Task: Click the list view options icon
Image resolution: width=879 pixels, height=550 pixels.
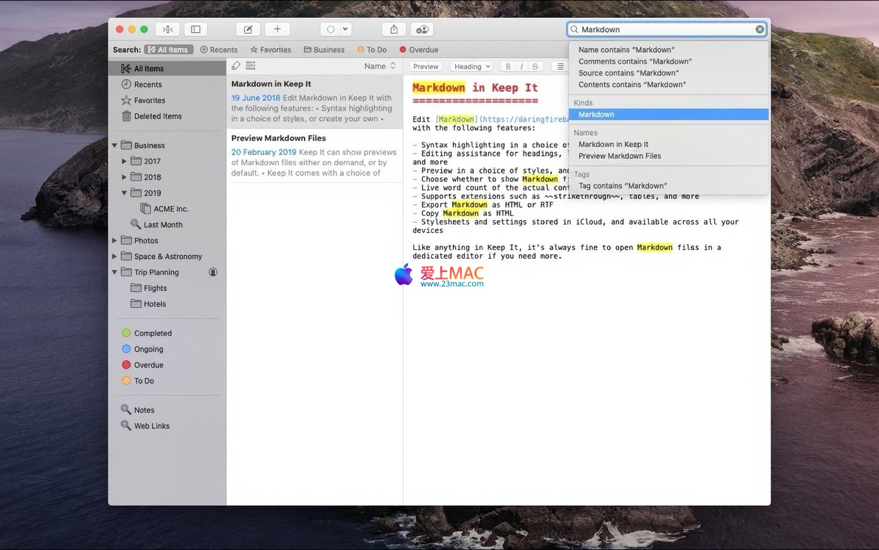Action: point(251,66)
